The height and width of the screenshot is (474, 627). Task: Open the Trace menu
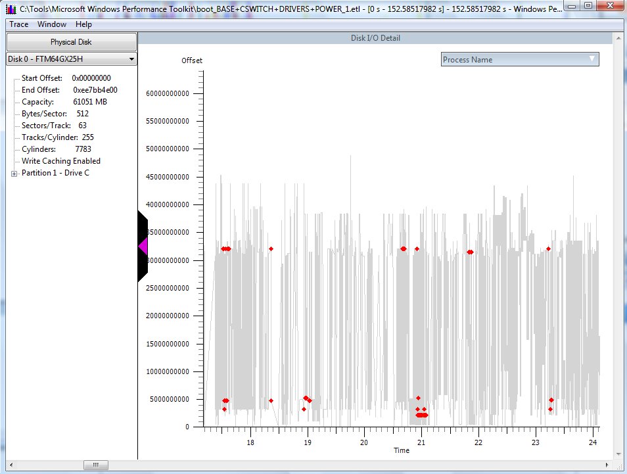19,24
